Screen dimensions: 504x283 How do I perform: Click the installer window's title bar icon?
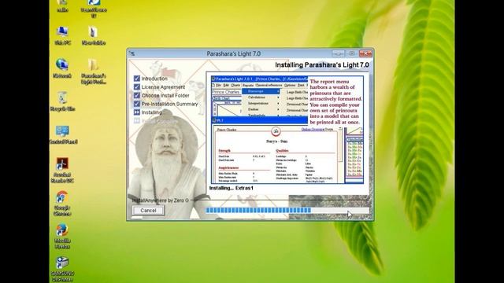(132, 53)
